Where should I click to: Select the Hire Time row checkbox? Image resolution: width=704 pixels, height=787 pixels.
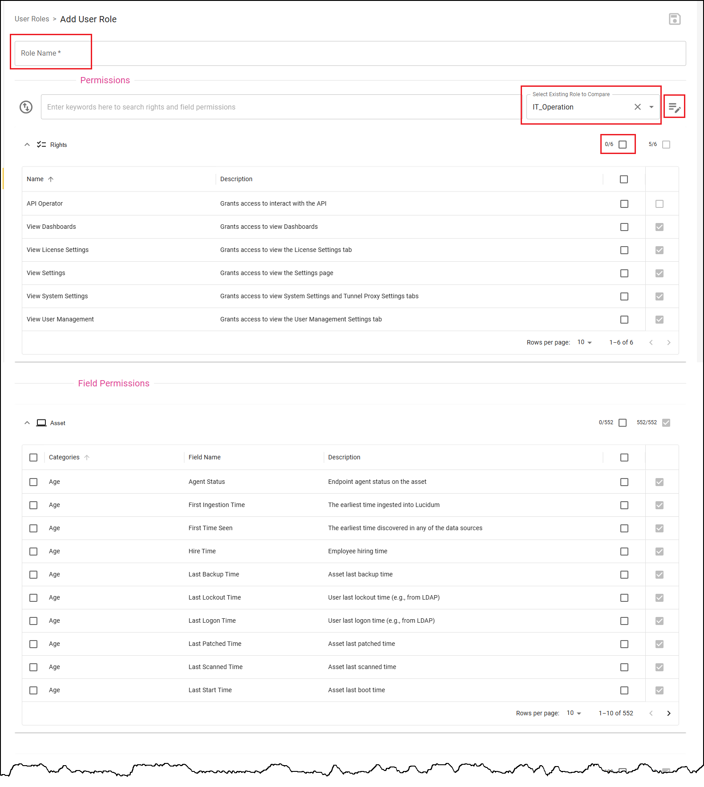33,551
